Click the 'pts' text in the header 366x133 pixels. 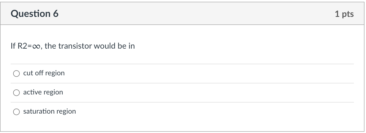coord(348,14)
